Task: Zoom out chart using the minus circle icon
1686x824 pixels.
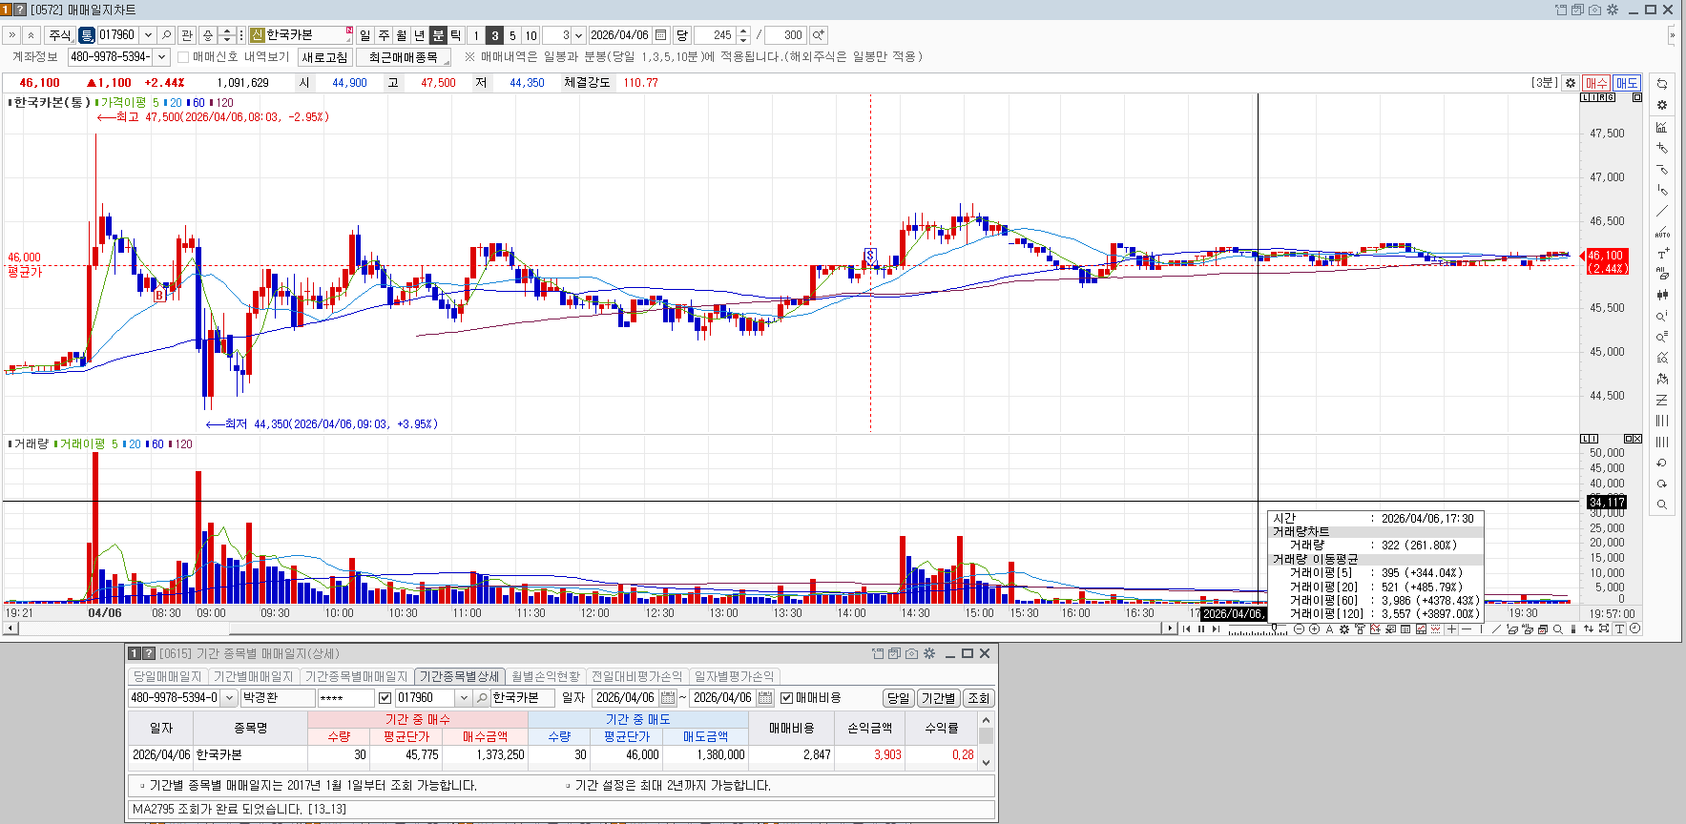Action: 1299,629
